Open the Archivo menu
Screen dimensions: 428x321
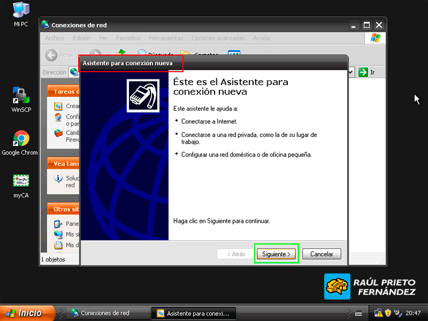[x=54, y=38]
